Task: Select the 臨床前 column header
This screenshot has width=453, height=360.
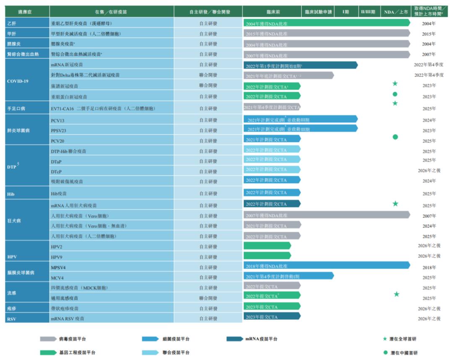Action: [x=272, y=12]
